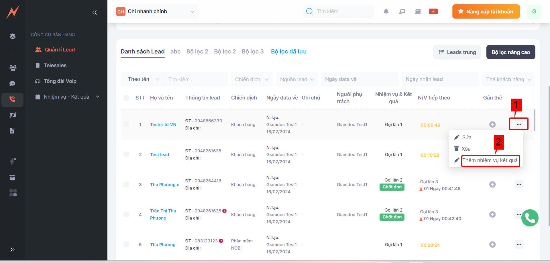Screen dimensions: 550x263
Task: Open the Chiến dịch filter dropdown
Action: (252, 79)
